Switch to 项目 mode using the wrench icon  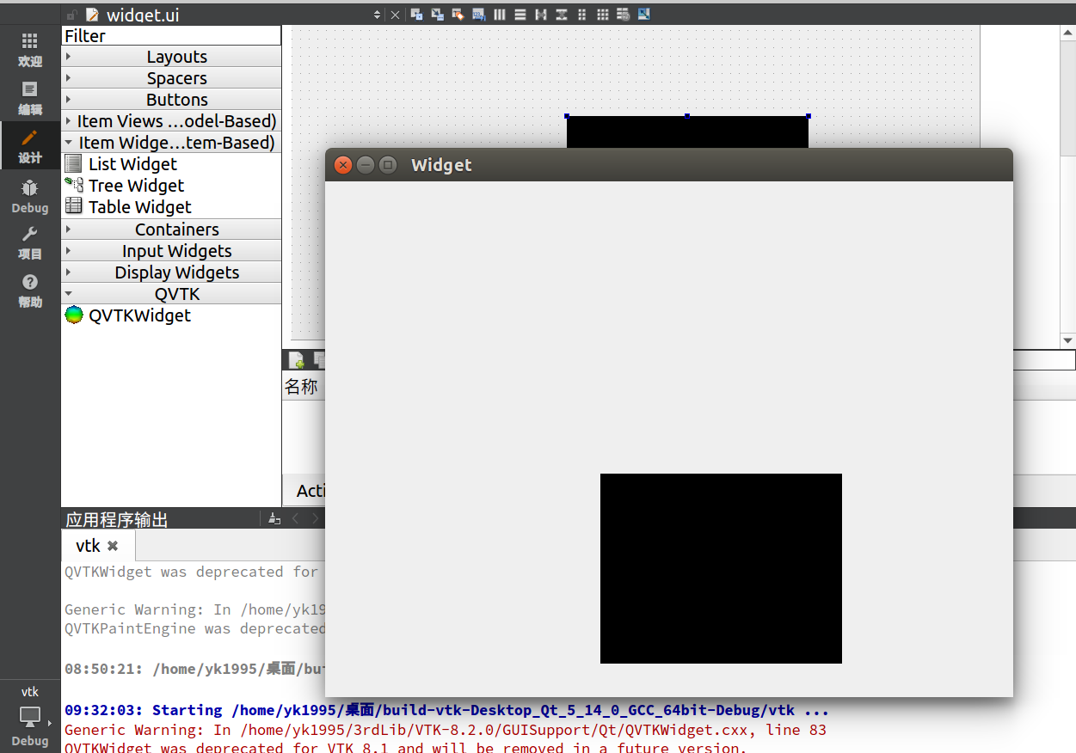pyautogui.click(x=29, y=243)
